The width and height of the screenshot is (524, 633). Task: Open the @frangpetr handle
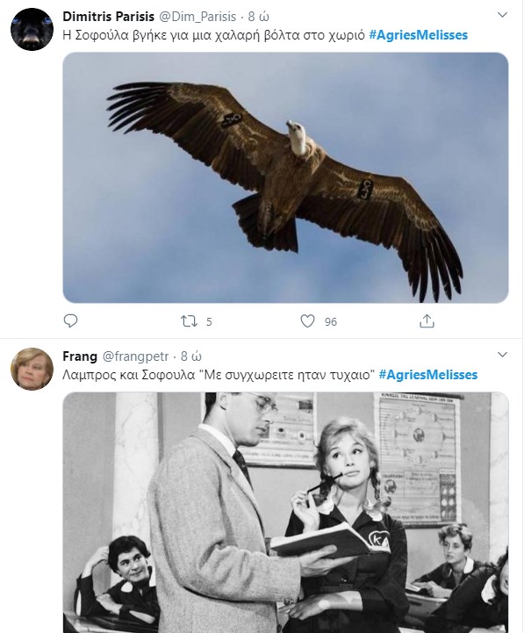pos(136,356)
